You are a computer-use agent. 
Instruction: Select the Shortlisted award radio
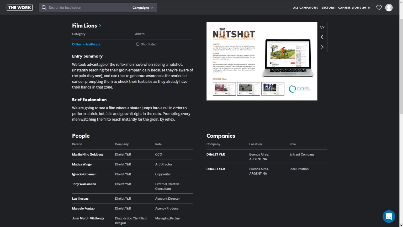point(137,44)
